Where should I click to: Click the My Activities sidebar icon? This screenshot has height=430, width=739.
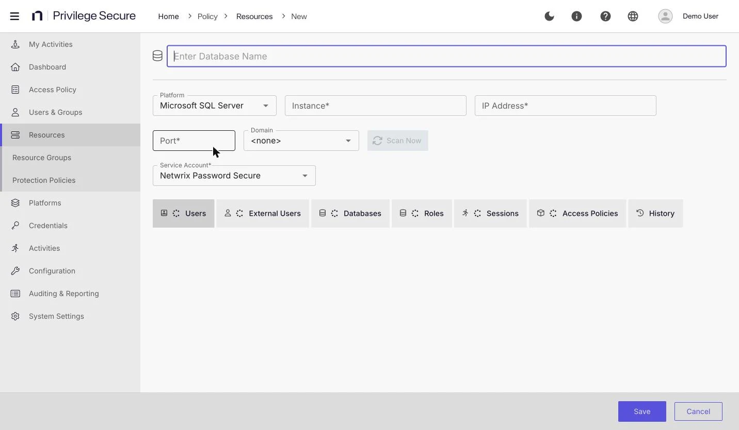click(x=15, y=44)
